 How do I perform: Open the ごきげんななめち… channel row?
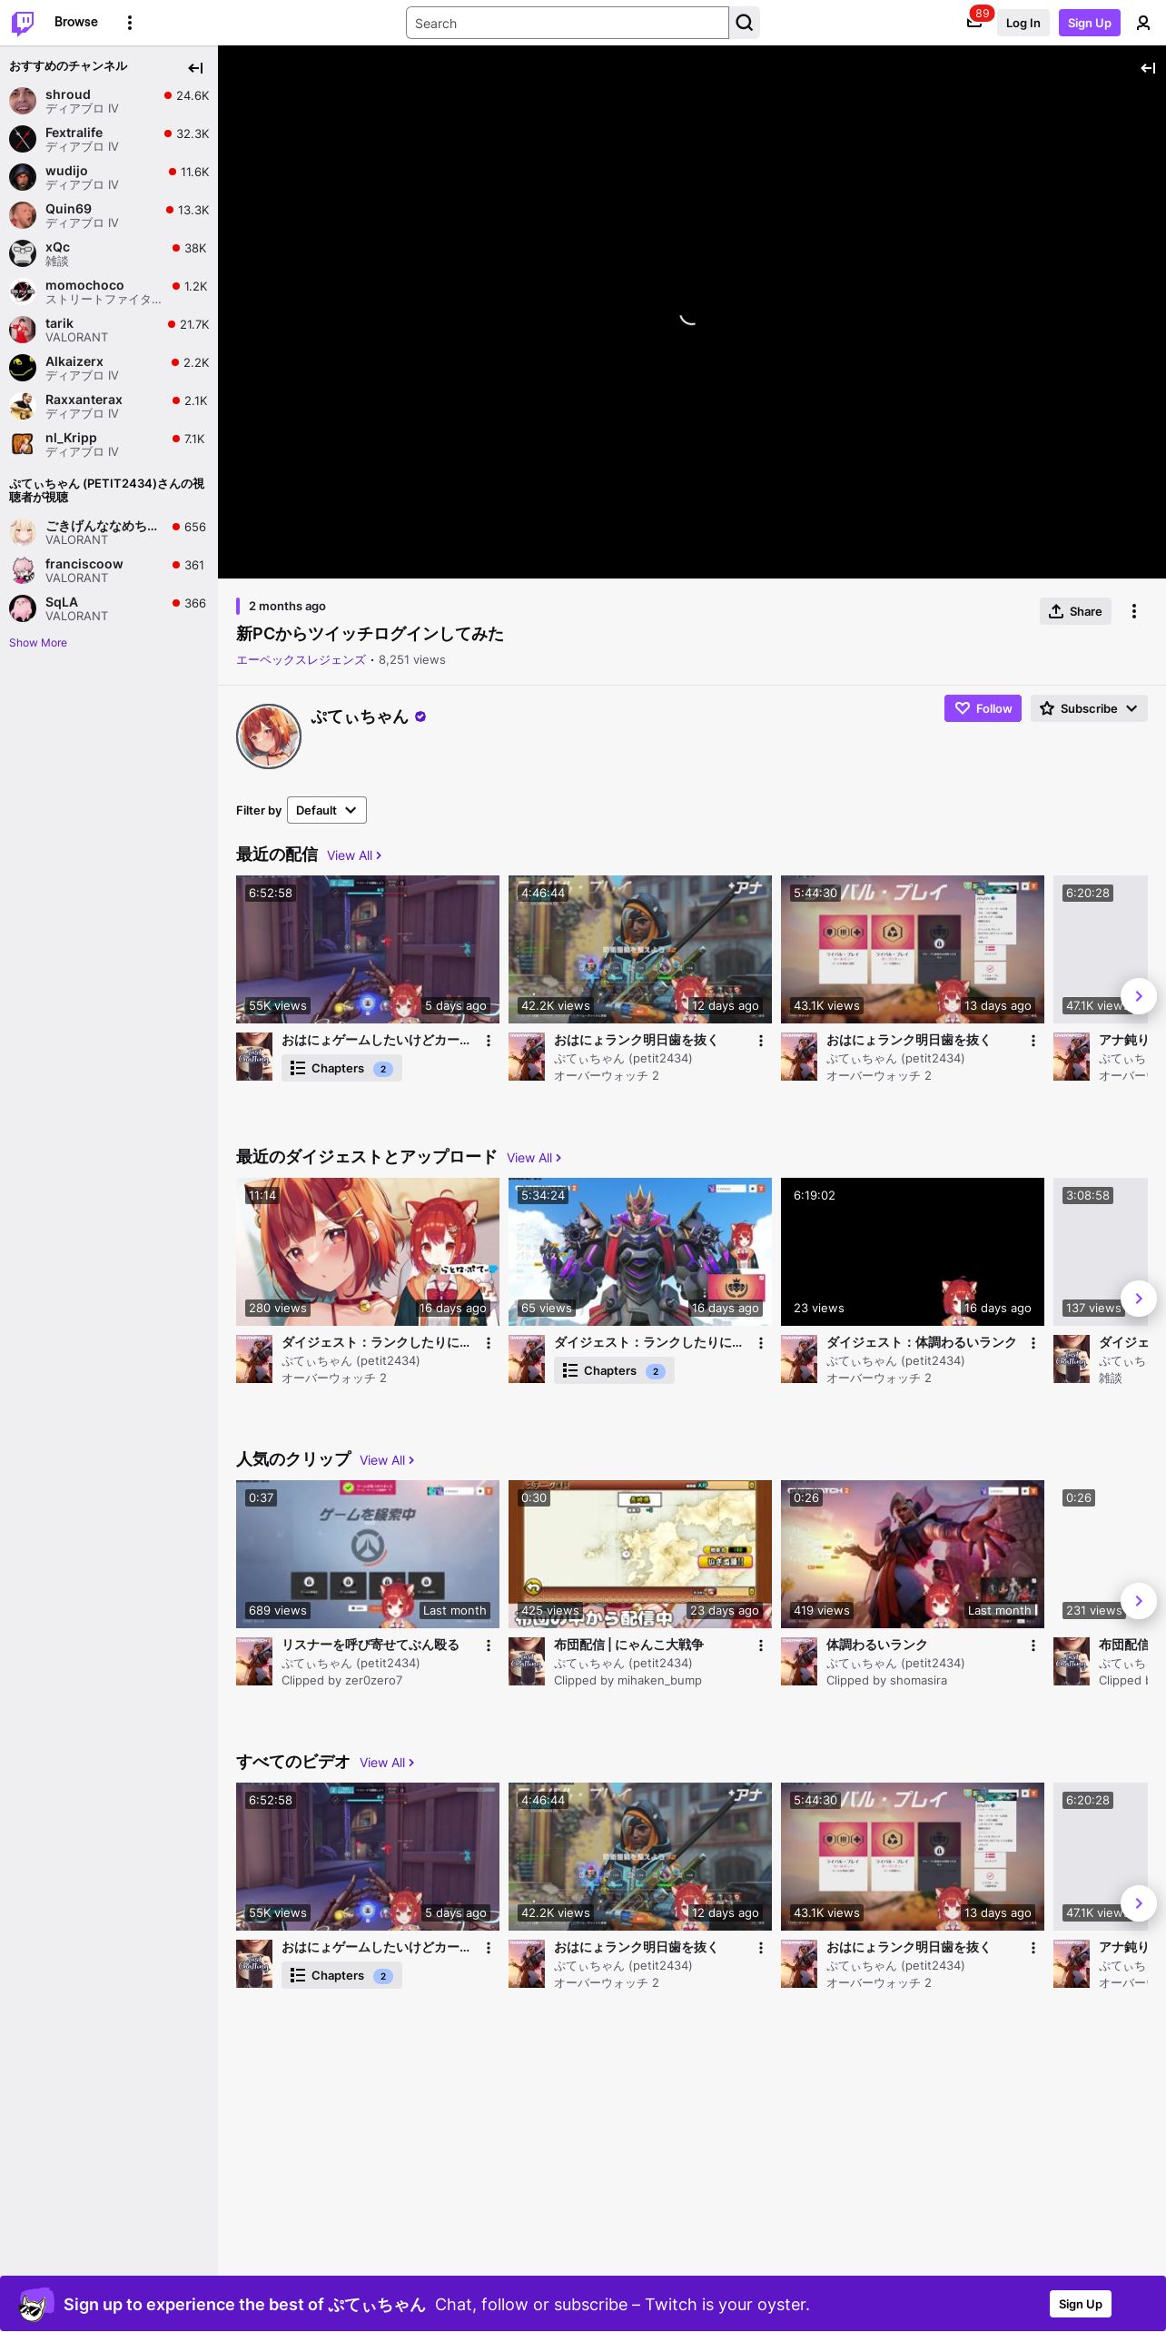point(109,532)
